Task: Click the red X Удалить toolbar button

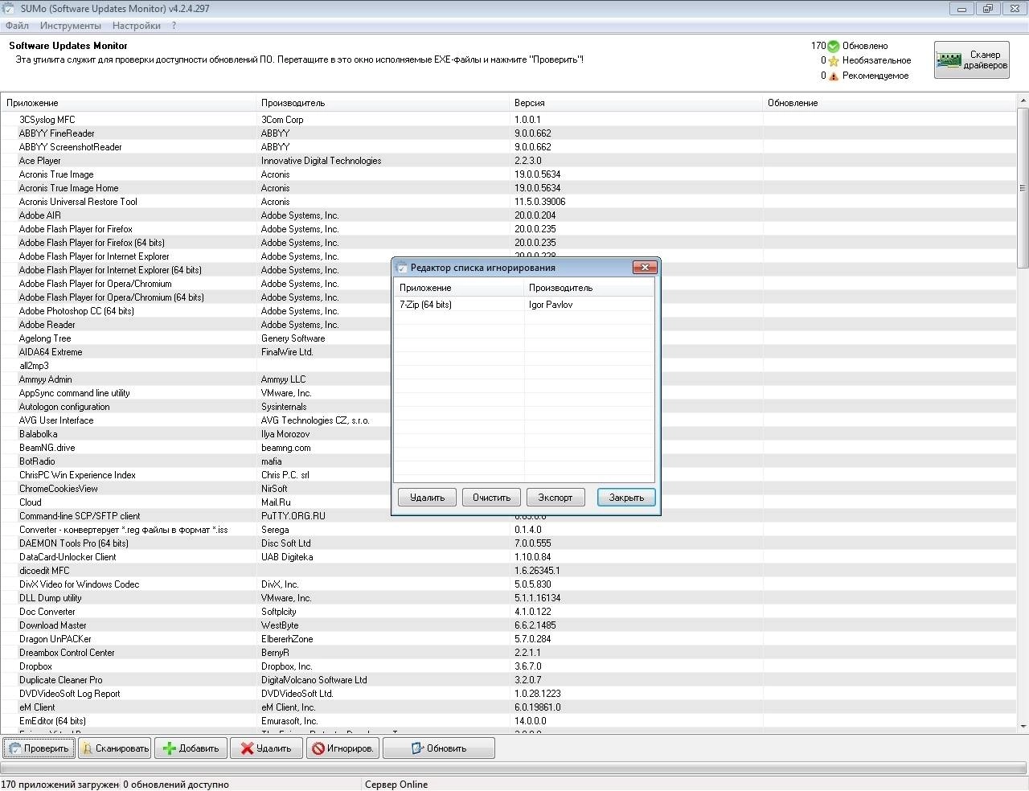Action: coord(266,748)
